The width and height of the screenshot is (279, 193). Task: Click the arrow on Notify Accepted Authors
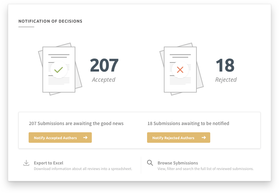point(85,138)
